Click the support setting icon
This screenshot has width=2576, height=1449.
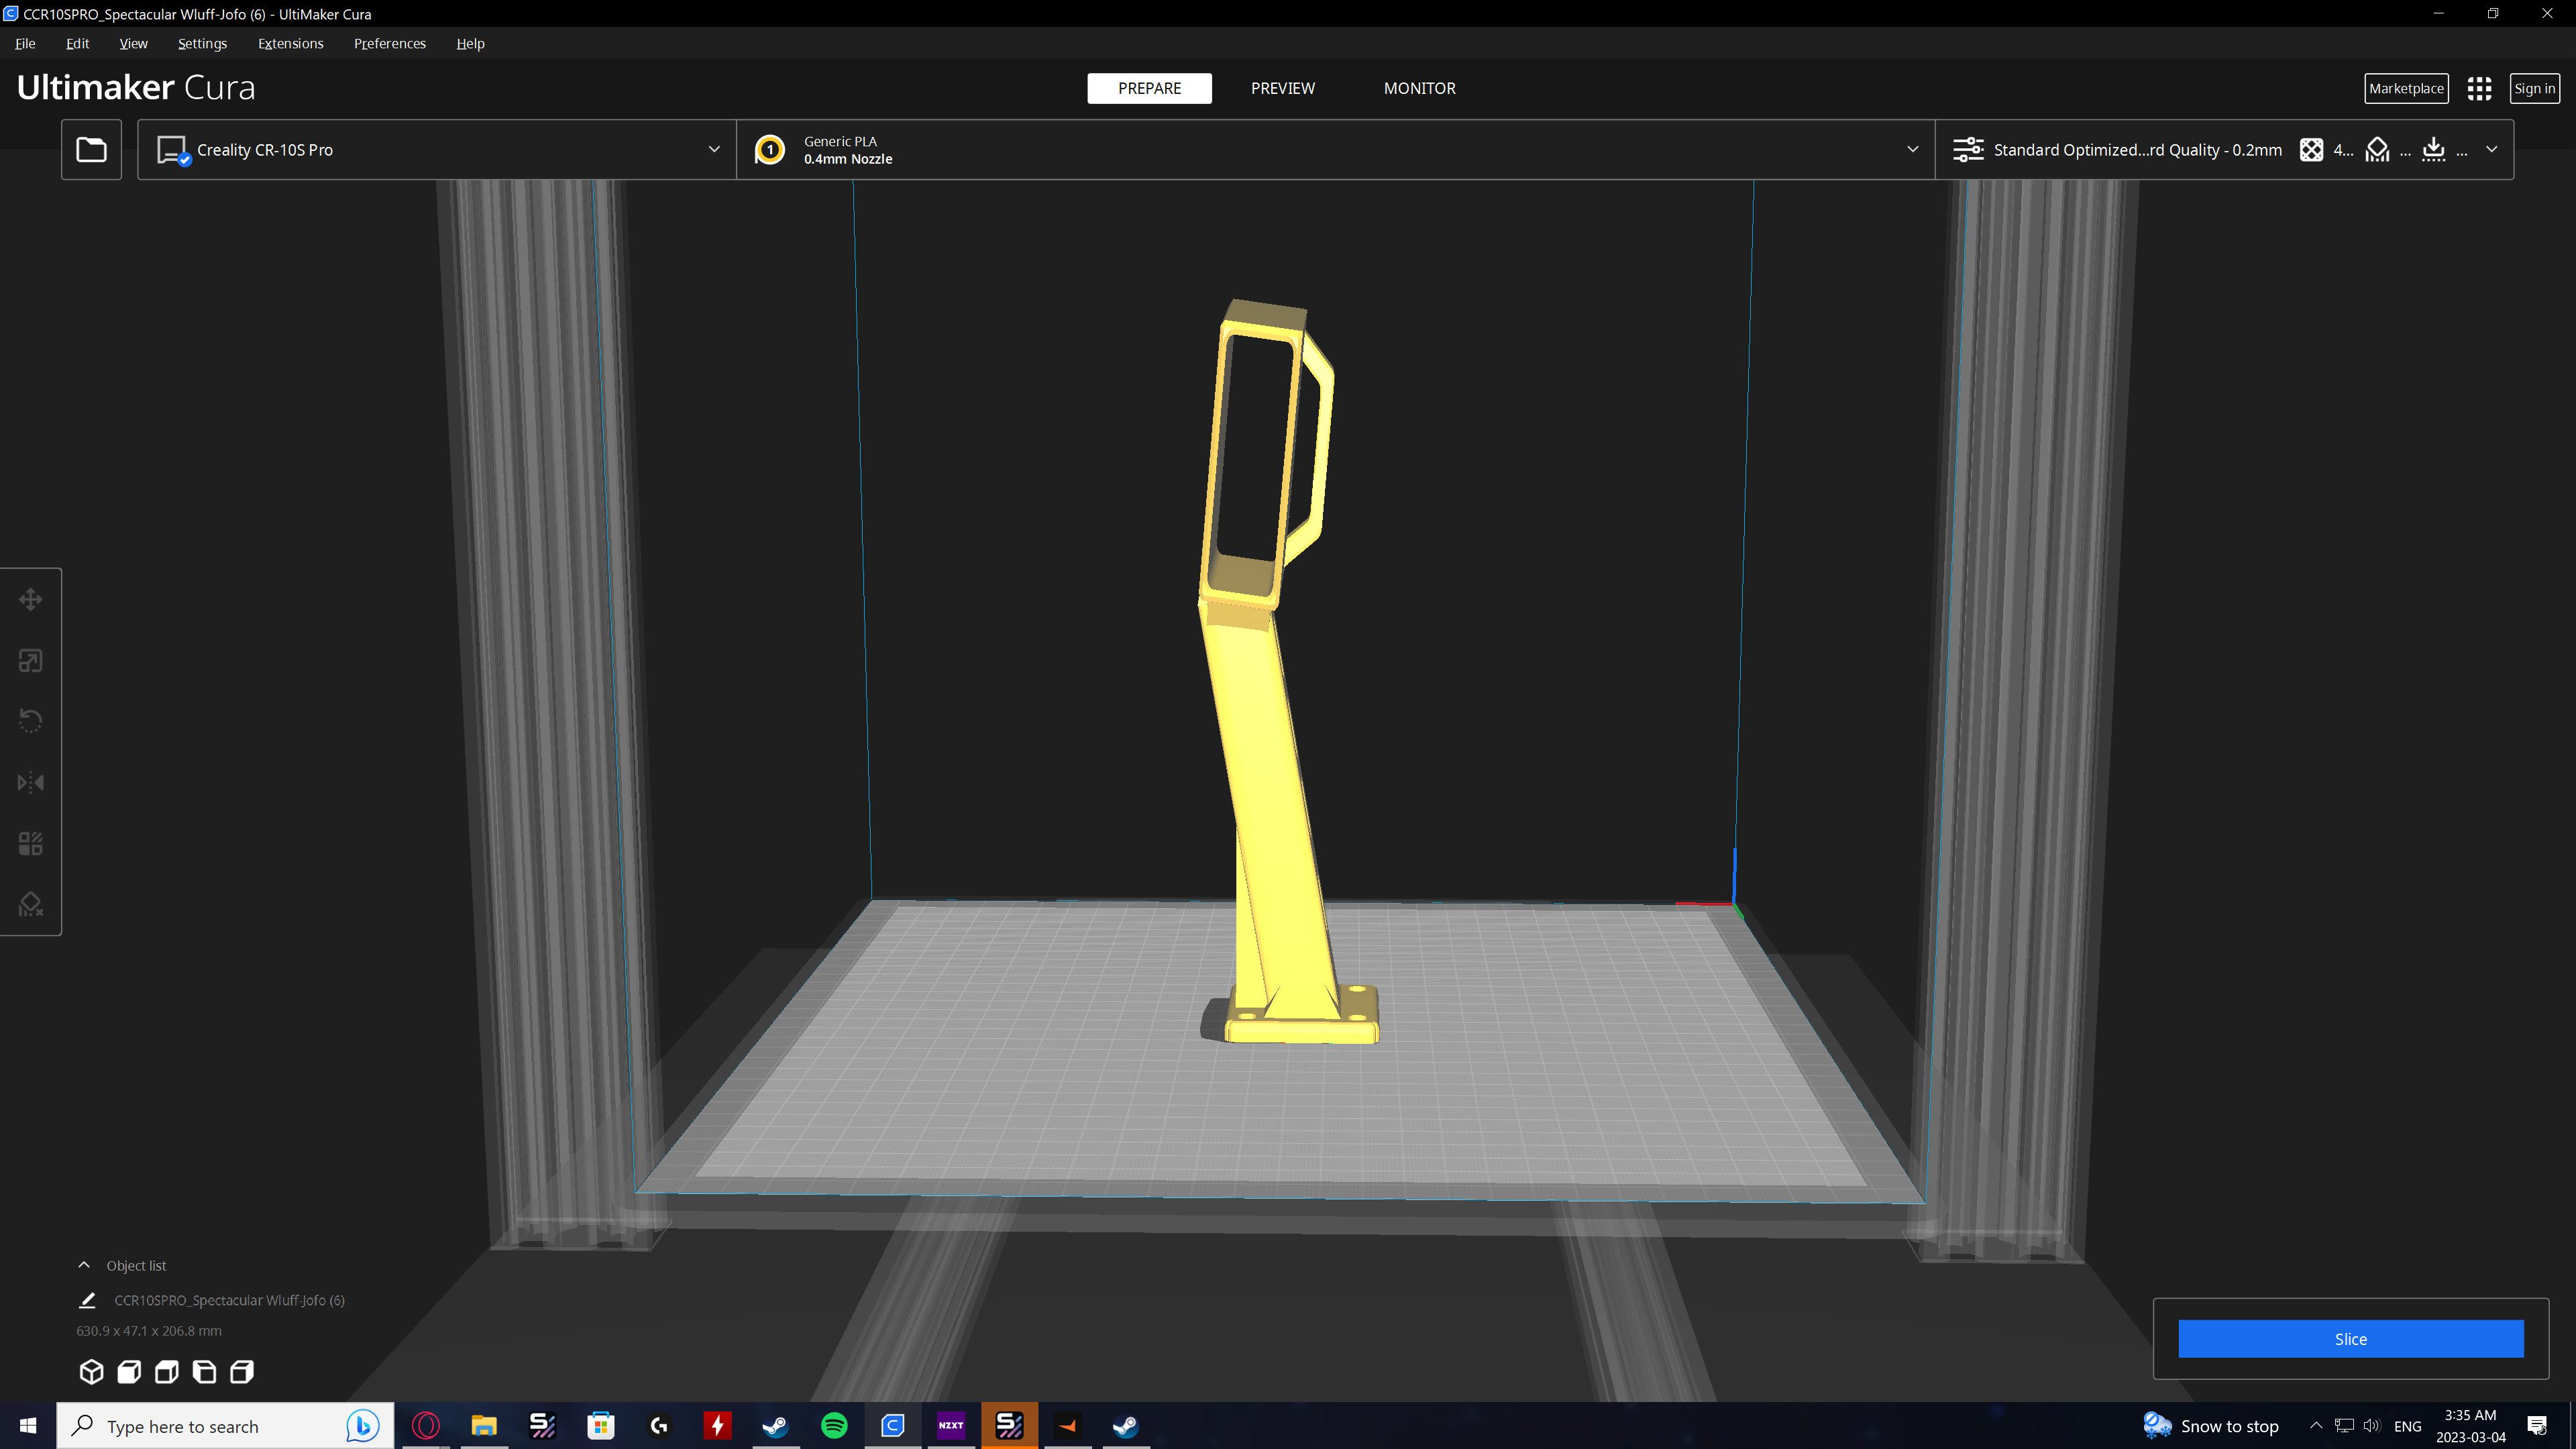pyautogui.click(x=2378, y=150)
